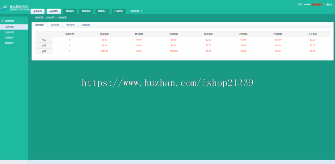Open the 系统会员 top navigation tab
The height and width of the screenshot is (164, 335).
(70, 11)
